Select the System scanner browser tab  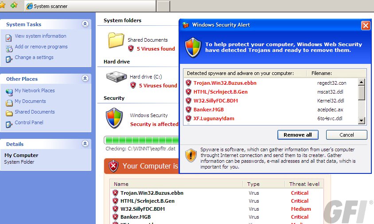click(90, 6)
